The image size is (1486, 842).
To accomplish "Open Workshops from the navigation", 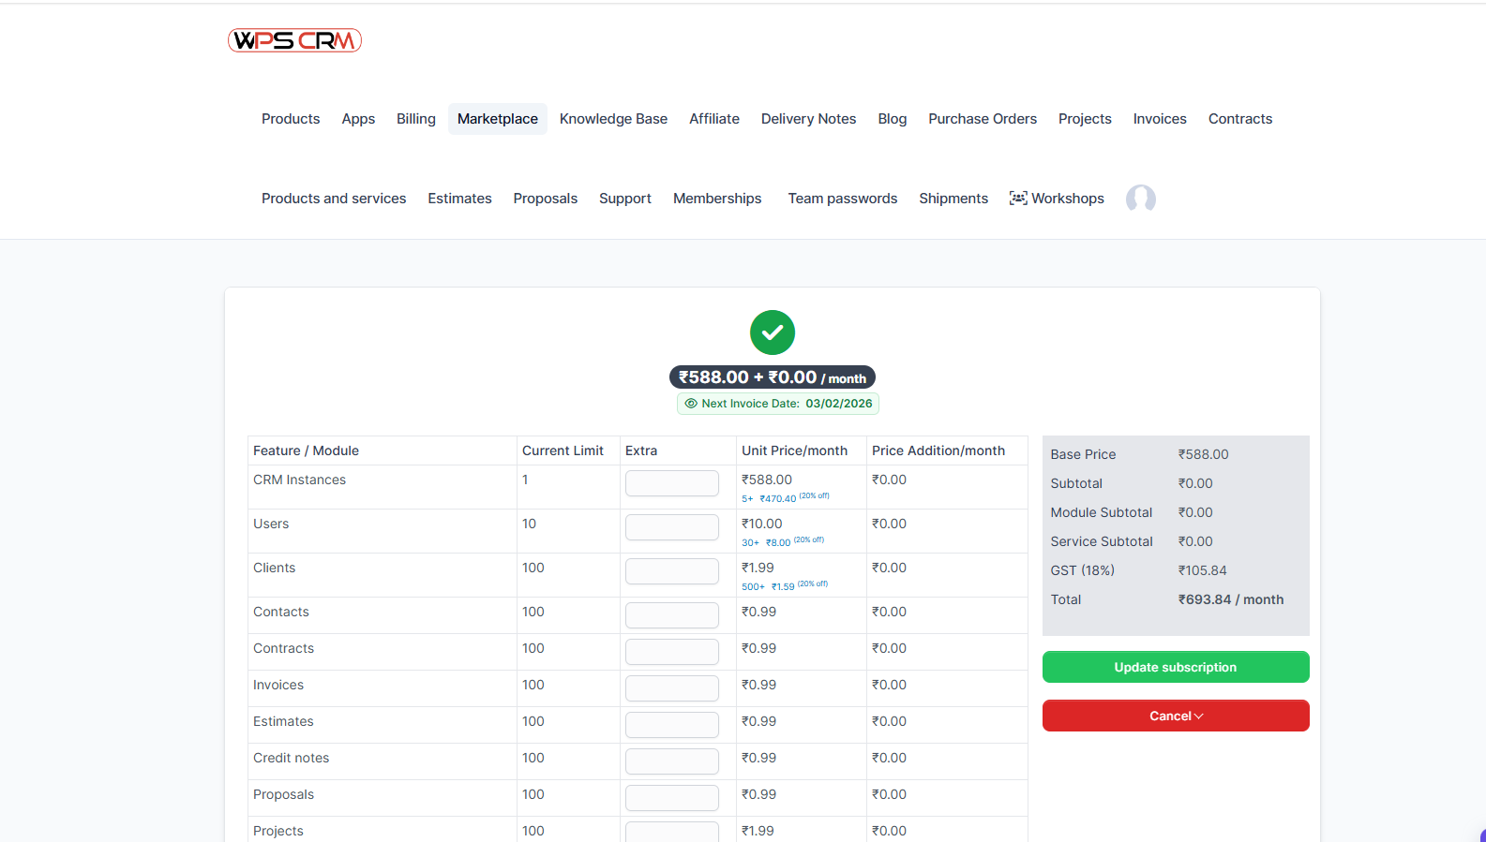I will pos(1057,199).
